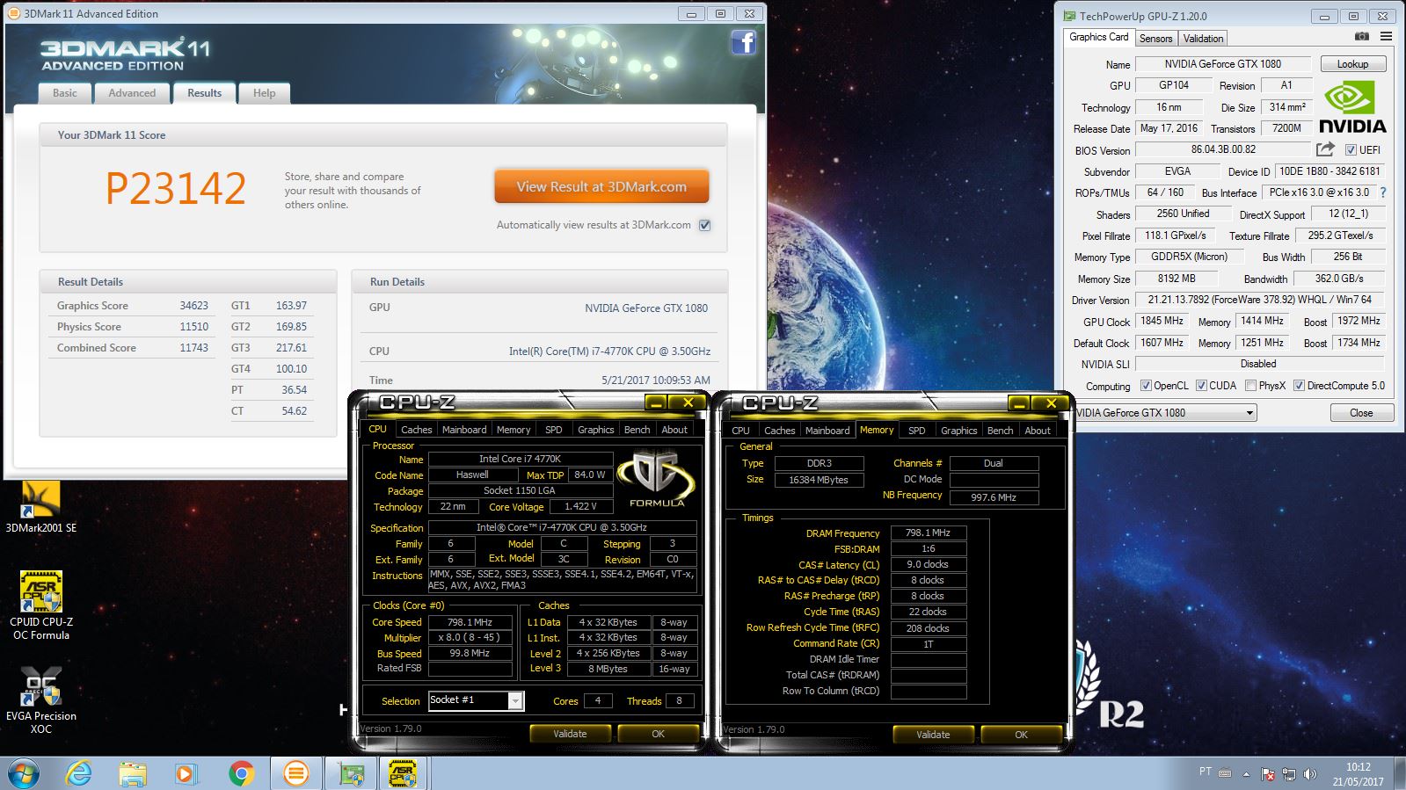
Task: Open EVGA Precision XOC desktop shortcut
Action: pos(40,700)
